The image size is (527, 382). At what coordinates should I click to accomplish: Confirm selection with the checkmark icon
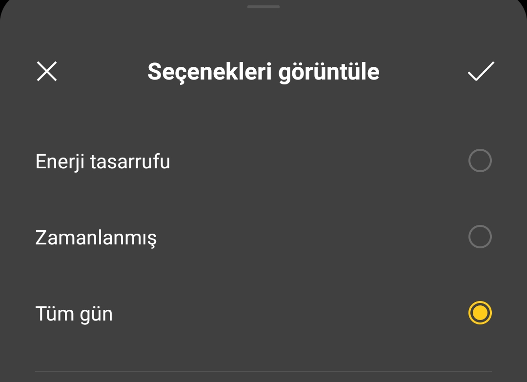tap(481, 71)
